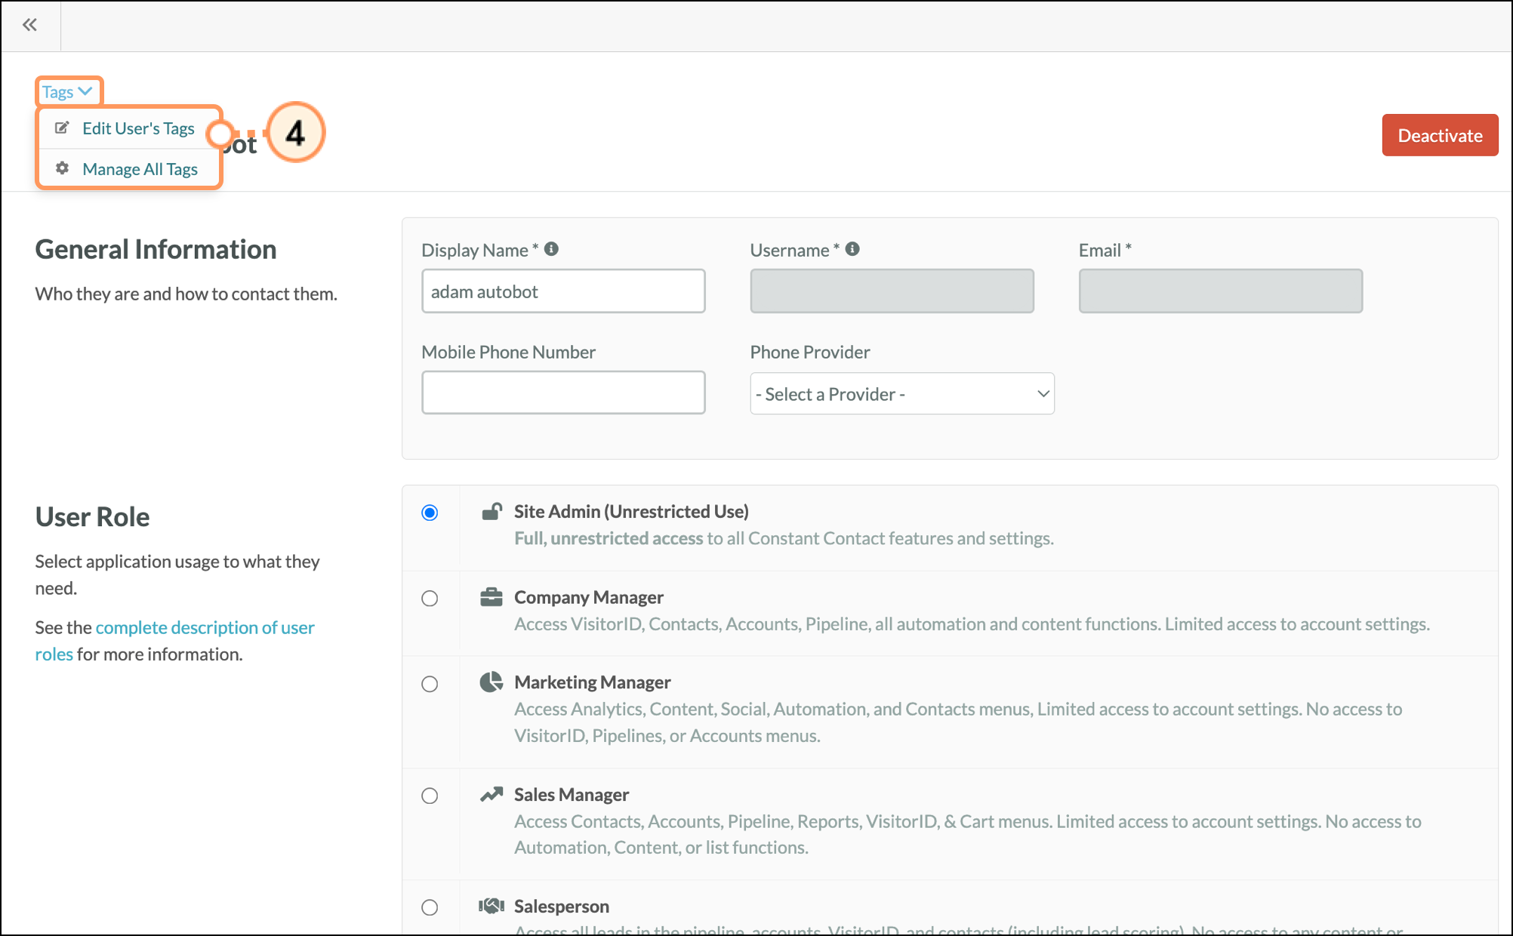
Task: Click the 'Full, unrestricted access' description text
Action: click(609, 538)
